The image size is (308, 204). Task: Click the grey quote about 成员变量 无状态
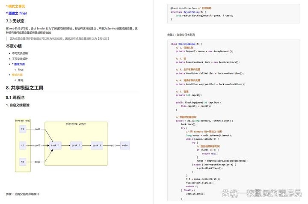pos(59,38)
